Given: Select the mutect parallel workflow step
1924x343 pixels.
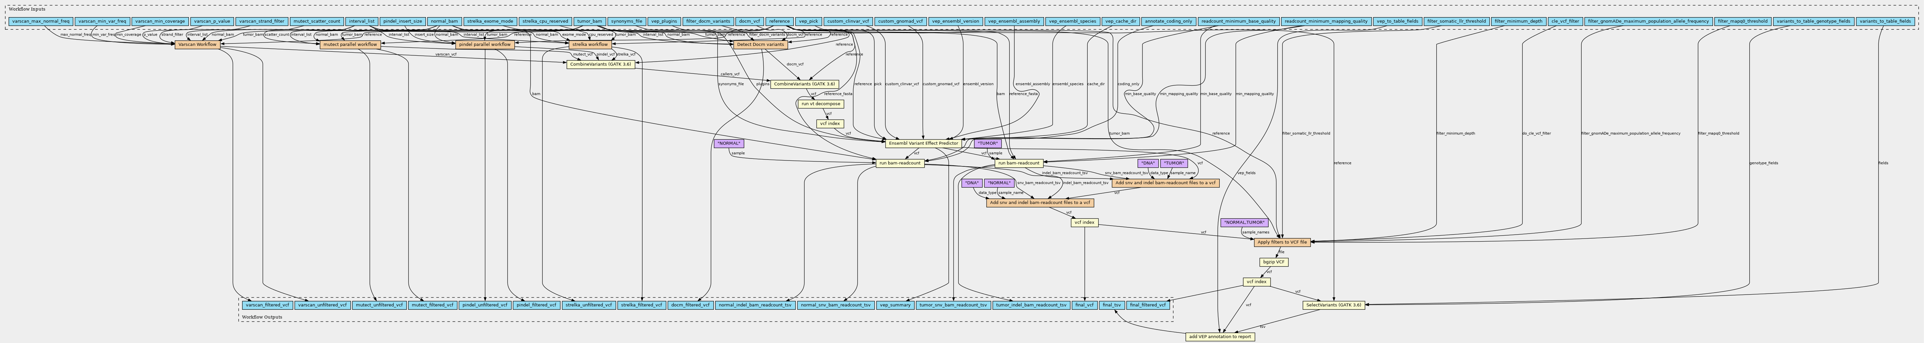Looking at the screenshot, I should pos(350,45).
